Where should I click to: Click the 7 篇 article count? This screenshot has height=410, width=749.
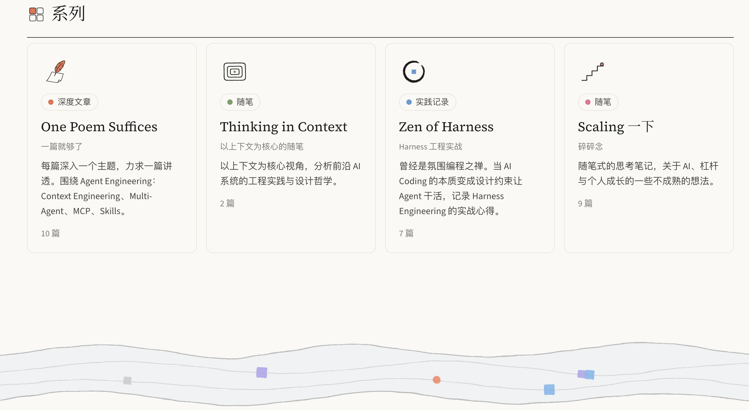pyautogui.click(x=406, y=233)
